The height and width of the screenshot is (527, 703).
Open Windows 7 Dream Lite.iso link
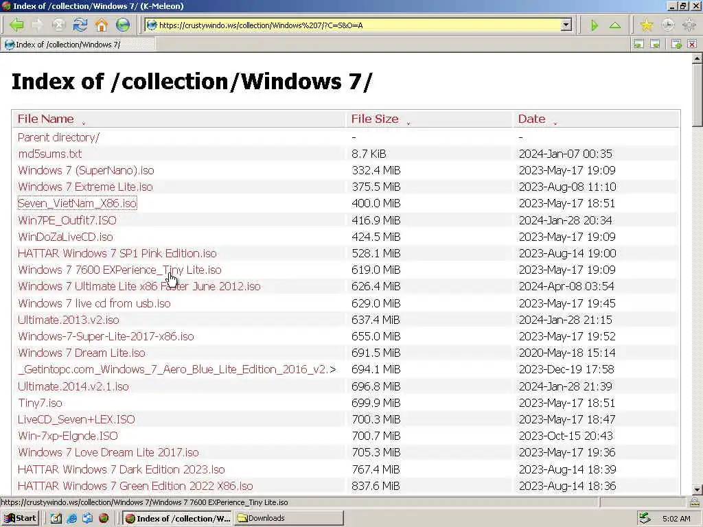tap(82, 353)
